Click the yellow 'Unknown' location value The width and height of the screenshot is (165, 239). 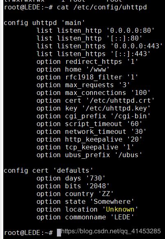coord(120,209)
